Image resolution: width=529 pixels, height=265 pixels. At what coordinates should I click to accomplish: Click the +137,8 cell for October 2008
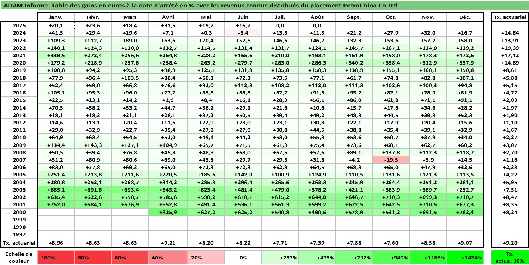pyautogui.click(x=391, y=152)
